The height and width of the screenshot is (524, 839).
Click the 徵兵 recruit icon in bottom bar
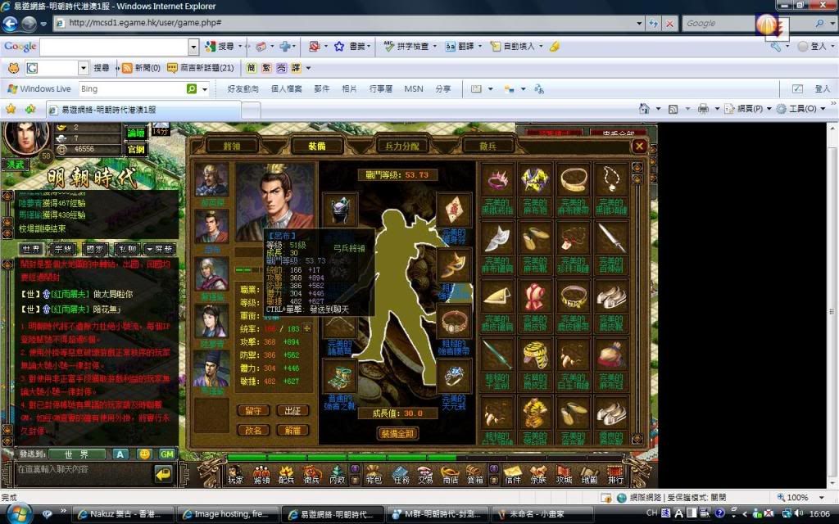coord(312,473)
